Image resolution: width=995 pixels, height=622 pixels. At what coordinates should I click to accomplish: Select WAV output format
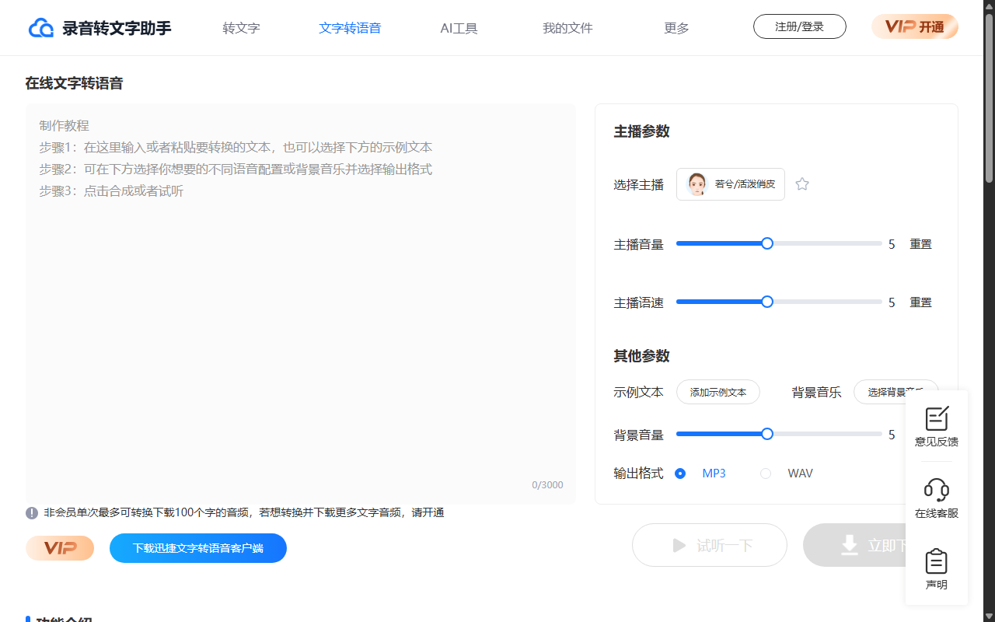(766, 473)
